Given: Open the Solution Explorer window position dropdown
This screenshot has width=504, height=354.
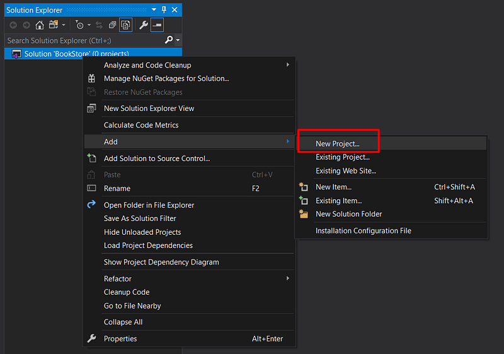Looking at the screenshot, I should coord(154,10).
